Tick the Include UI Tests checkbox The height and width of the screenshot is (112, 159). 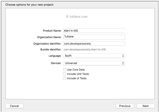64,78
